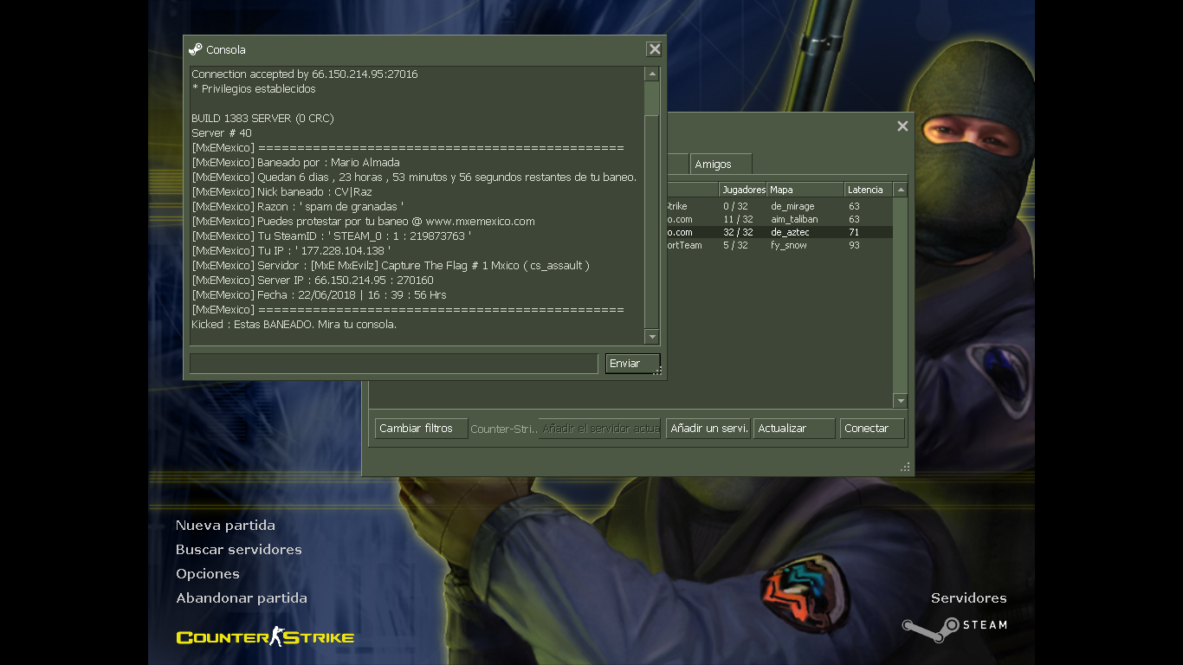Click the 32 / 32 players cell
The image size is (1183, 665).
(x=738, y=233)
